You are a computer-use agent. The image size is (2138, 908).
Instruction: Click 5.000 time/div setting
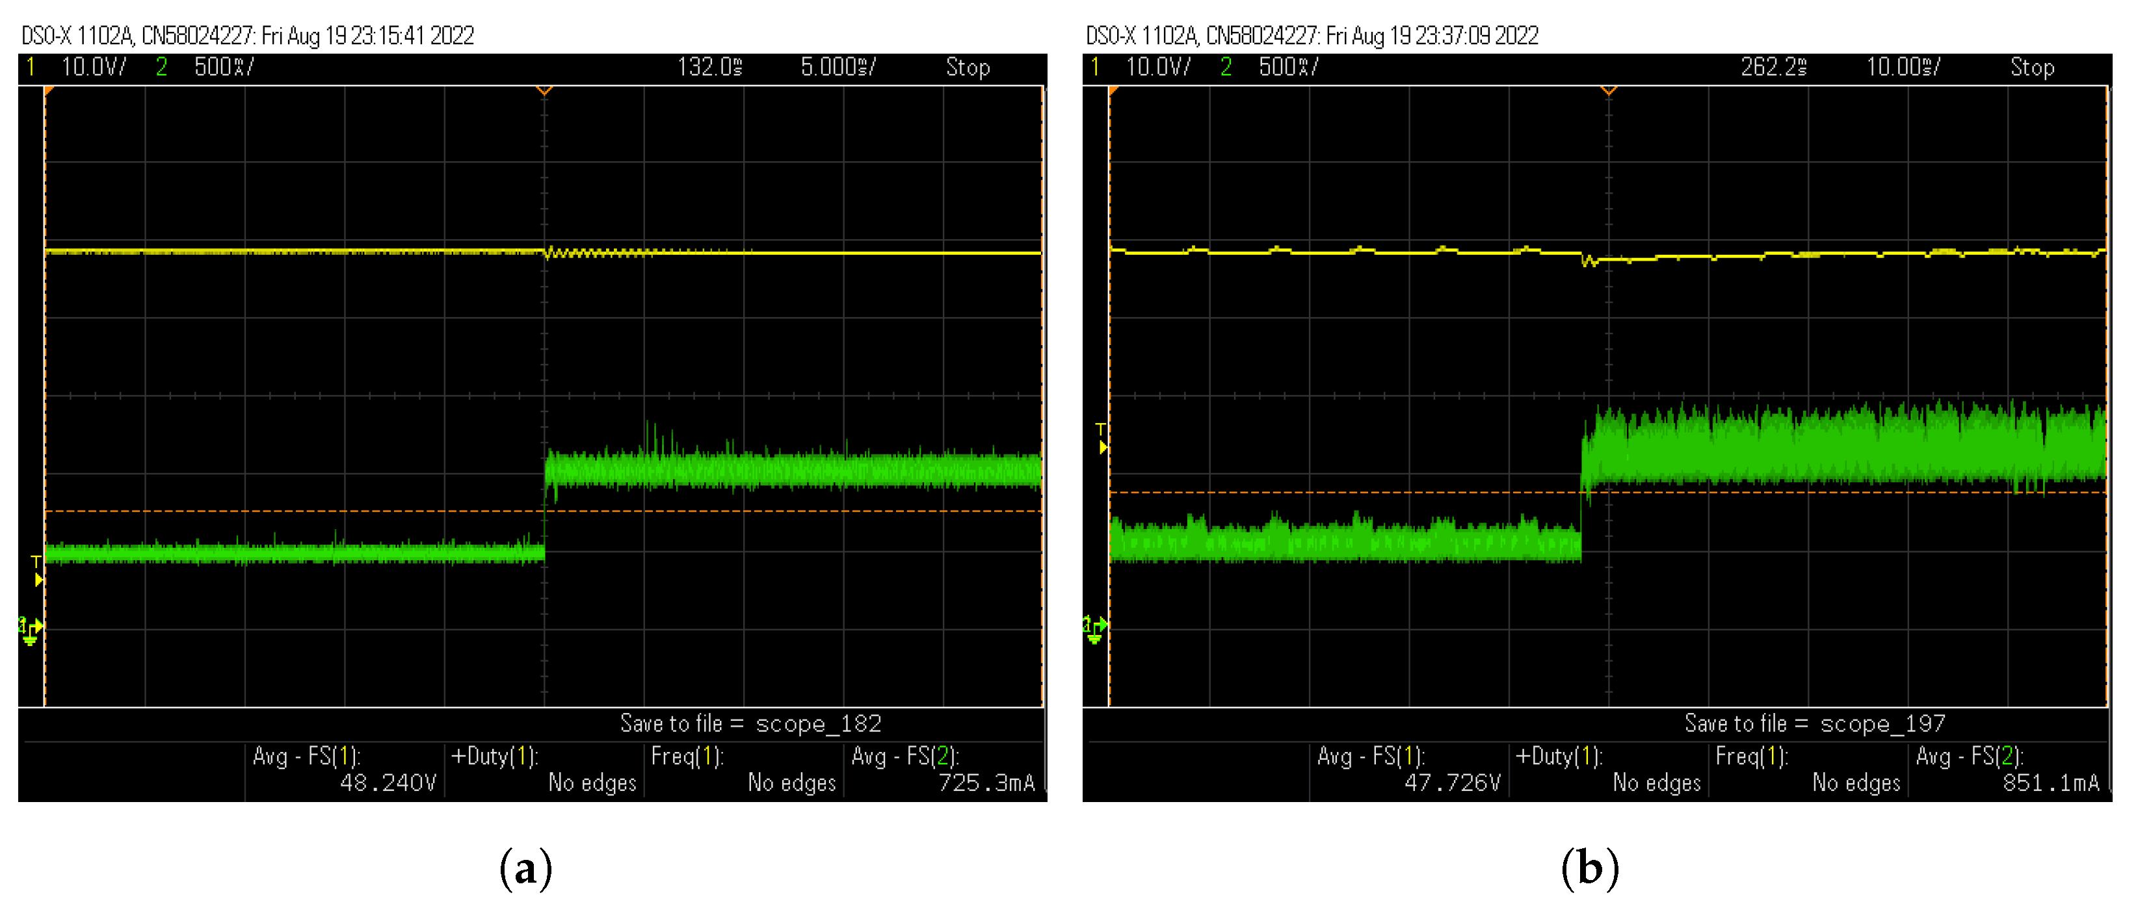pos(838,67)
